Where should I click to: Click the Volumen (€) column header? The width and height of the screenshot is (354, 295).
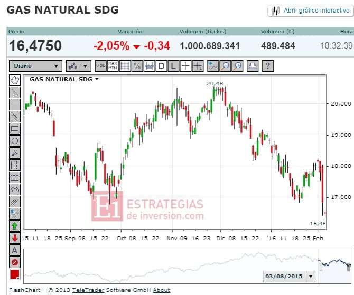[278, 31]
